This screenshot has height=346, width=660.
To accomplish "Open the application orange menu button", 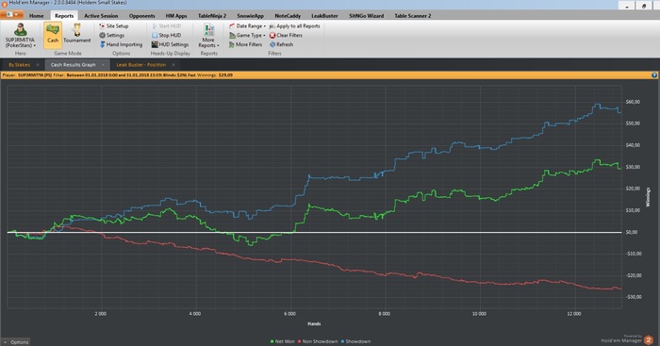I will (x=11, y=15).
